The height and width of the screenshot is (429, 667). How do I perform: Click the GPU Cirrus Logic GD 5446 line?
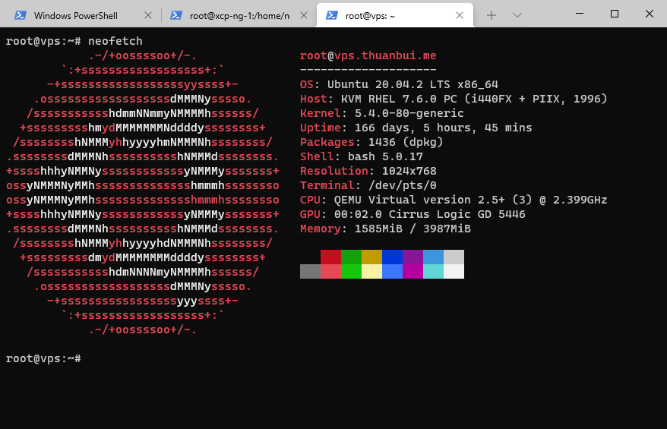click(413, 215)
